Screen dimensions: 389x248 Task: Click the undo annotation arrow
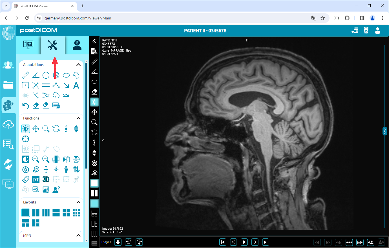tap(26, 105)
